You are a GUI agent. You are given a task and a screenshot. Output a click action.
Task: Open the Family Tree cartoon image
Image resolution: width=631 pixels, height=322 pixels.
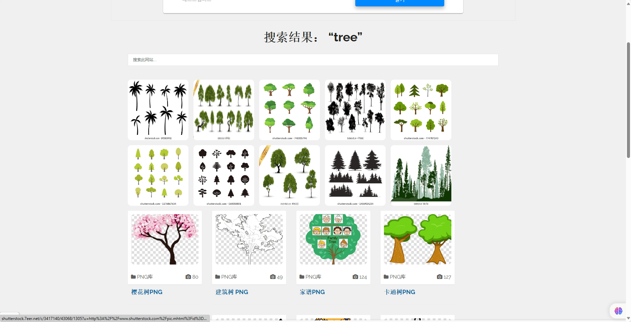coord(333,239)
